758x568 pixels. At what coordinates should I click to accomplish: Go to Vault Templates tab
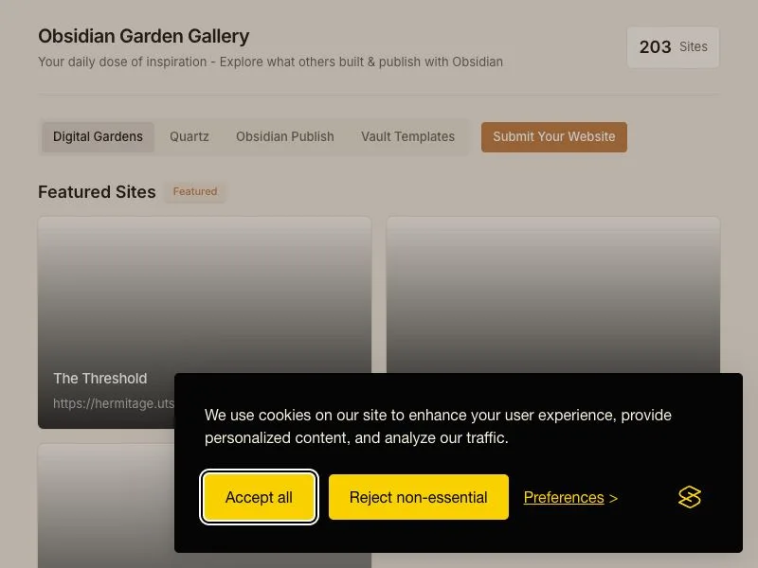coord(407,136)
